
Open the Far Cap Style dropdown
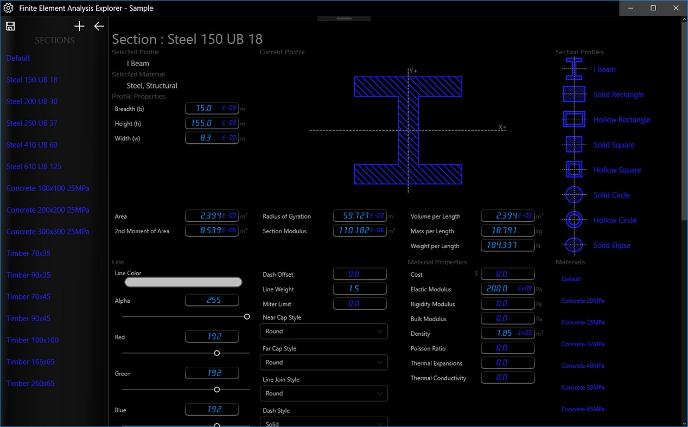click(x=323, y=362)
